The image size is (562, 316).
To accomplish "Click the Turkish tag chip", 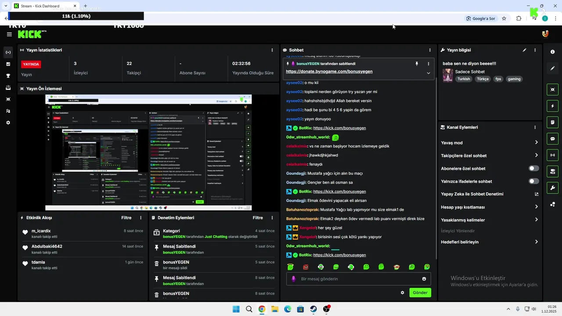I will 464,79.
